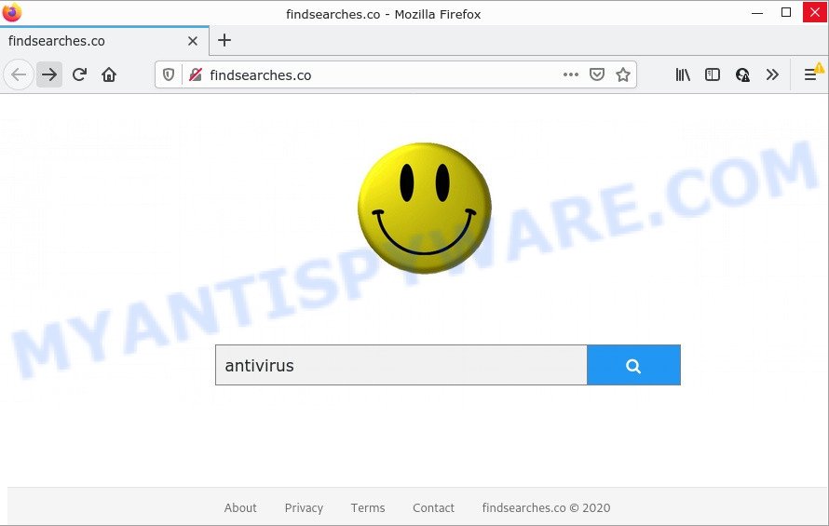This screenshot has height=526, width=829.
Task: Open the Terms footer link
Action: 367,508
